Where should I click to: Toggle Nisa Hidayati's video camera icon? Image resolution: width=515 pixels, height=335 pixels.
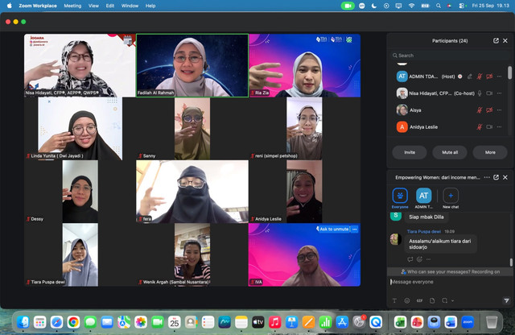[x=489, y=93]
